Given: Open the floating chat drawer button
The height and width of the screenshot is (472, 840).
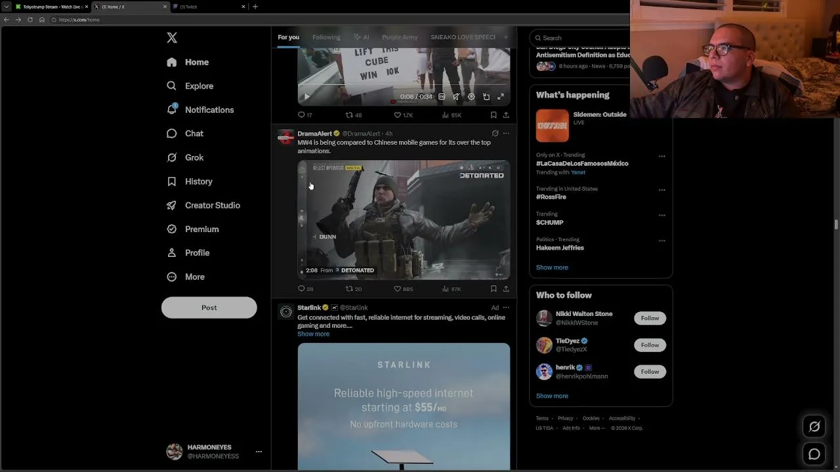Looking at the screenshot, I should (x=814, y=454).
